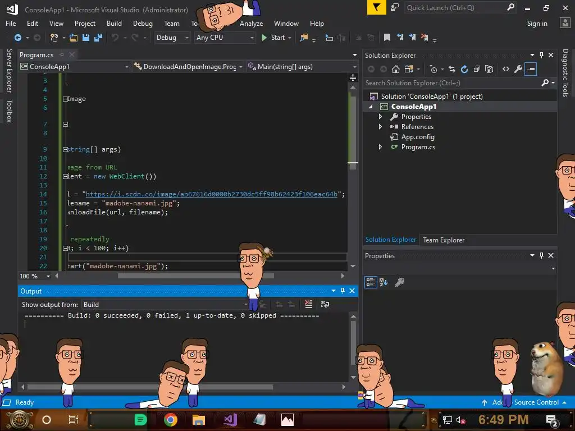Open Google Chrome from the taskbar
This screenshot has width=575, height=431.
click(171, 420)
